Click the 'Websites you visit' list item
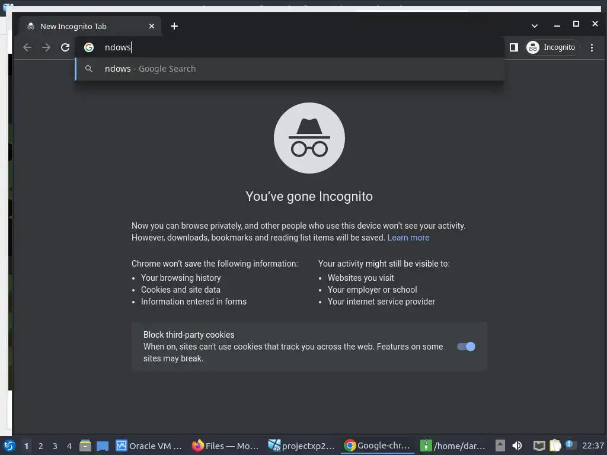This screenshot has height=455, width=607. point(361,278)
